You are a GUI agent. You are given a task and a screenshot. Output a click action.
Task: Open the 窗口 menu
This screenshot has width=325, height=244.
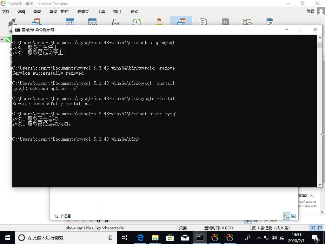(117, 12)
